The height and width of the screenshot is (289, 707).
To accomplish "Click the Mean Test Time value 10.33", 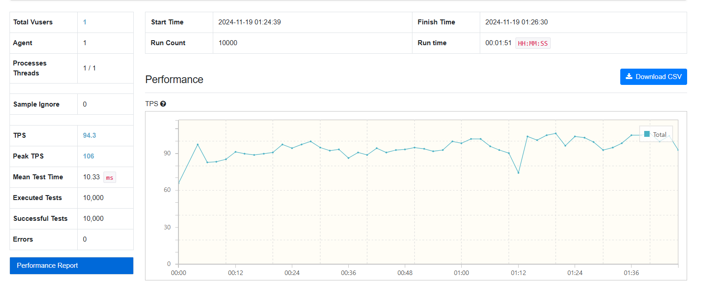I will click(x=91, y=177).
